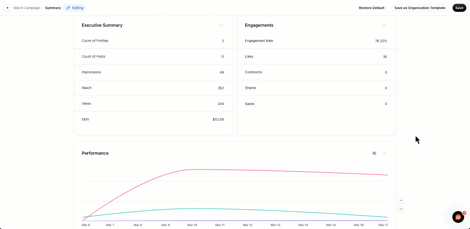Open Executive Summary options menu
The width and height of the screenshot is (470, 229).
click(x=221, y=25)
